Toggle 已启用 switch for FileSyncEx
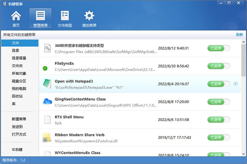This screenshot has height=164, width=247. click(219, 66)
